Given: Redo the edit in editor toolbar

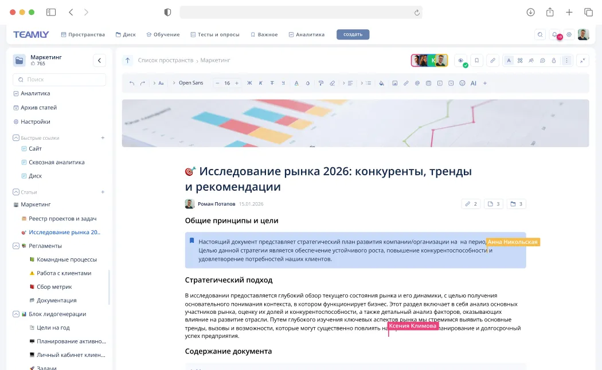Looking at the screenshot, I should pos(142,83).
